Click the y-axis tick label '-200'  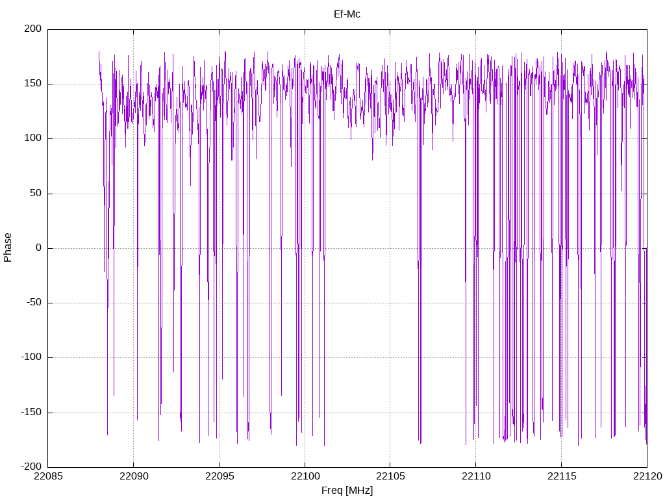31,467
